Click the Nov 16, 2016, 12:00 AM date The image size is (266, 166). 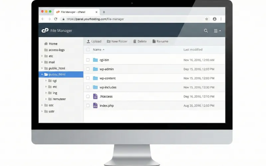point(199,60)
